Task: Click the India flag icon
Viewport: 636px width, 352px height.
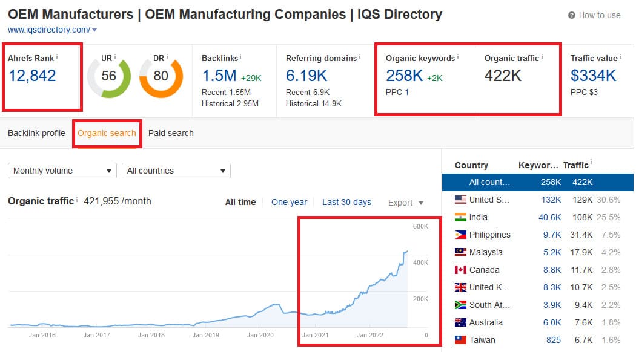Action: tap(460, 217)
